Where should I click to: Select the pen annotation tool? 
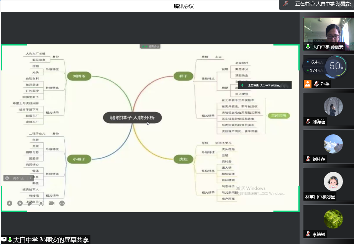click(30, 203)
